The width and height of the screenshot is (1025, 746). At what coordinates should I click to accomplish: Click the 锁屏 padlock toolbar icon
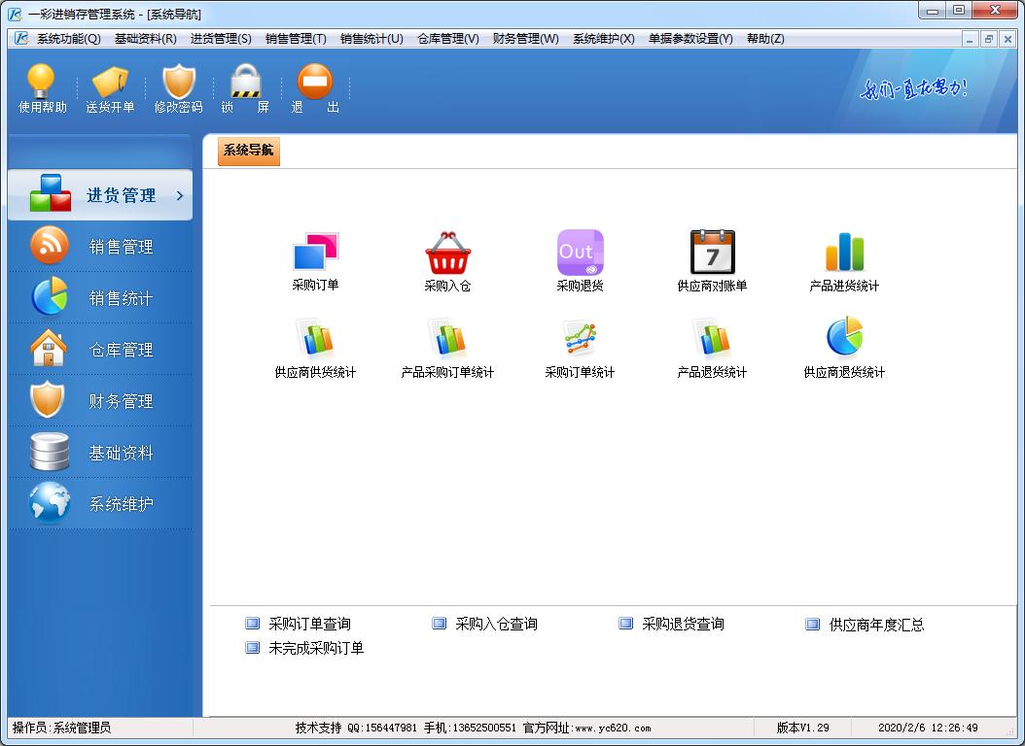[245, 88]
